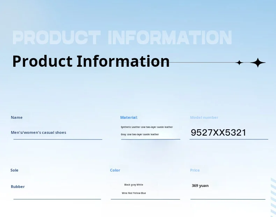This screenshot has height=217, width=276.
Task: Click the Wine Red Yellow Blue line
Action: point(134,193)
